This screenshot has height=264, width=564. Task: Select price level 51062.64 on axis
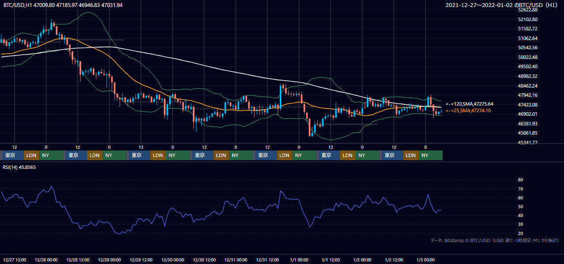pos(528,38)
